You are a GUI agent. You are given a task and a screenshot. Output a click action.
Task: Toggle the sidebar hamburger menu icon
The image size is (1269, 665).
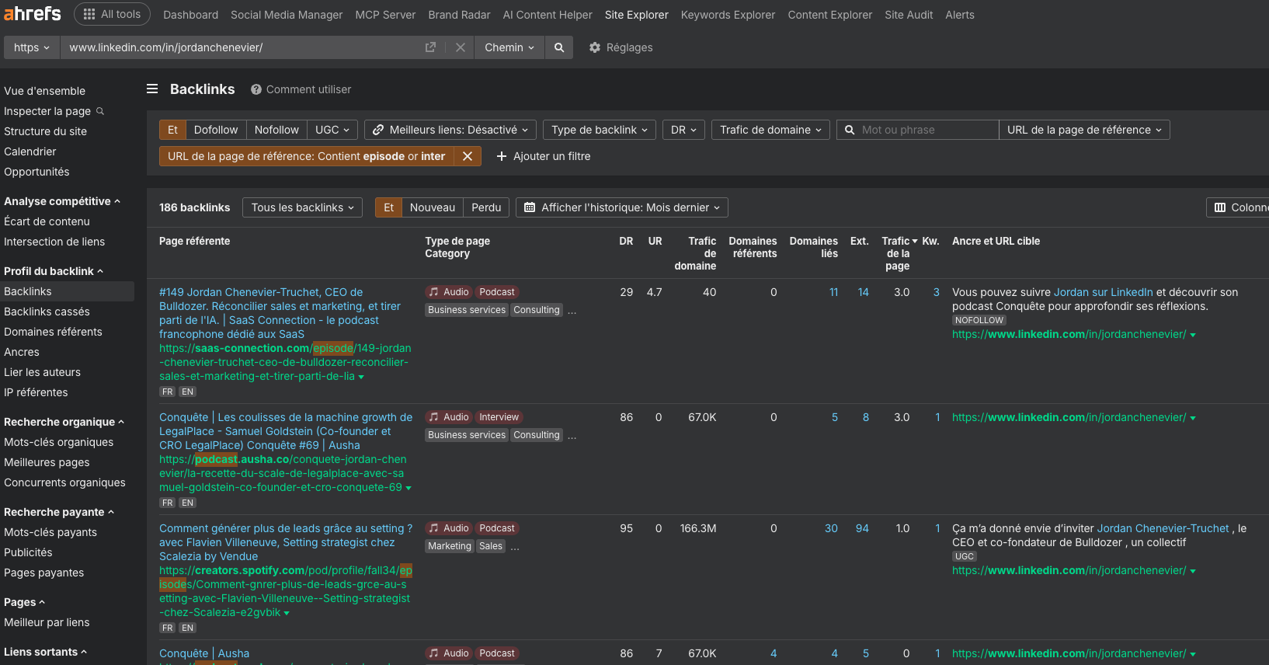(152, 89)
